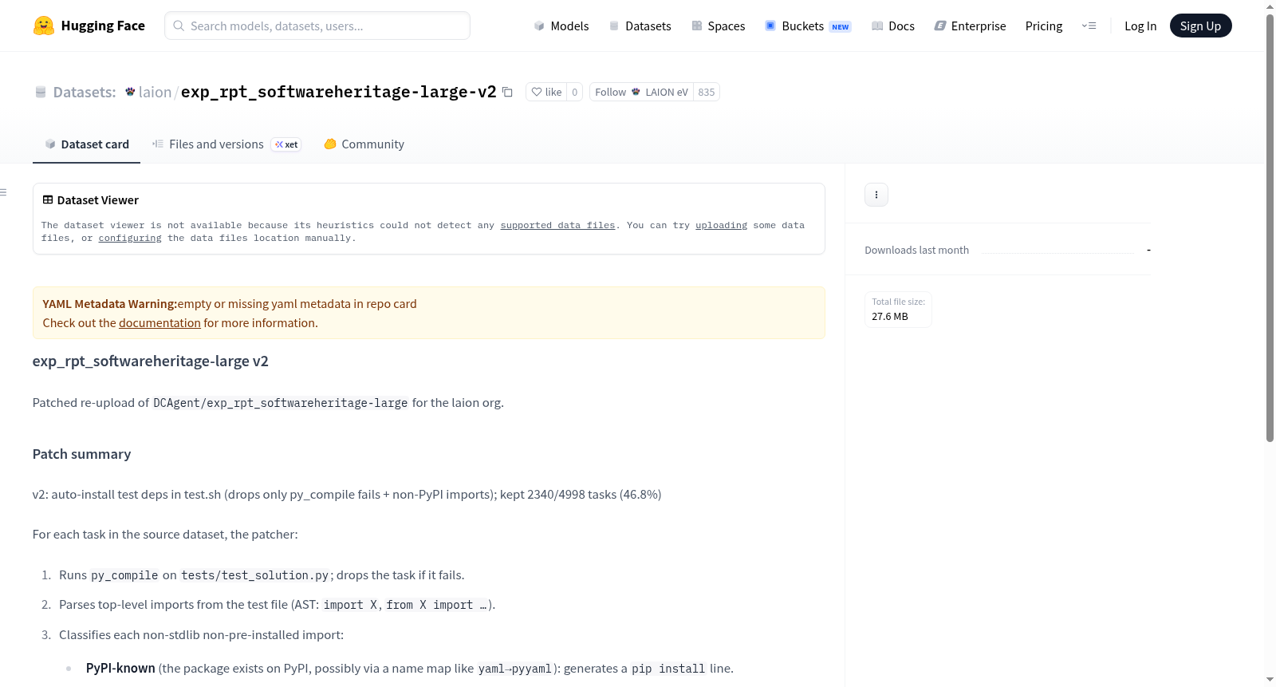Open Spaces from the top navigation

click(719, 26)
